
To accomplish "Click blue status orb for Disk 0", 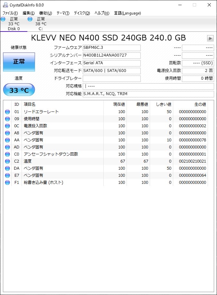I will point(3,19).
